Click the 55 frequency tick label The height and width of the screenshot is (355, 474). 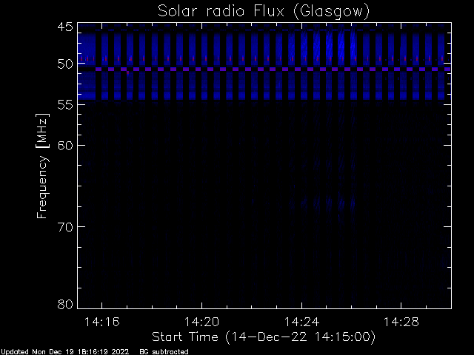pos(65,105)
